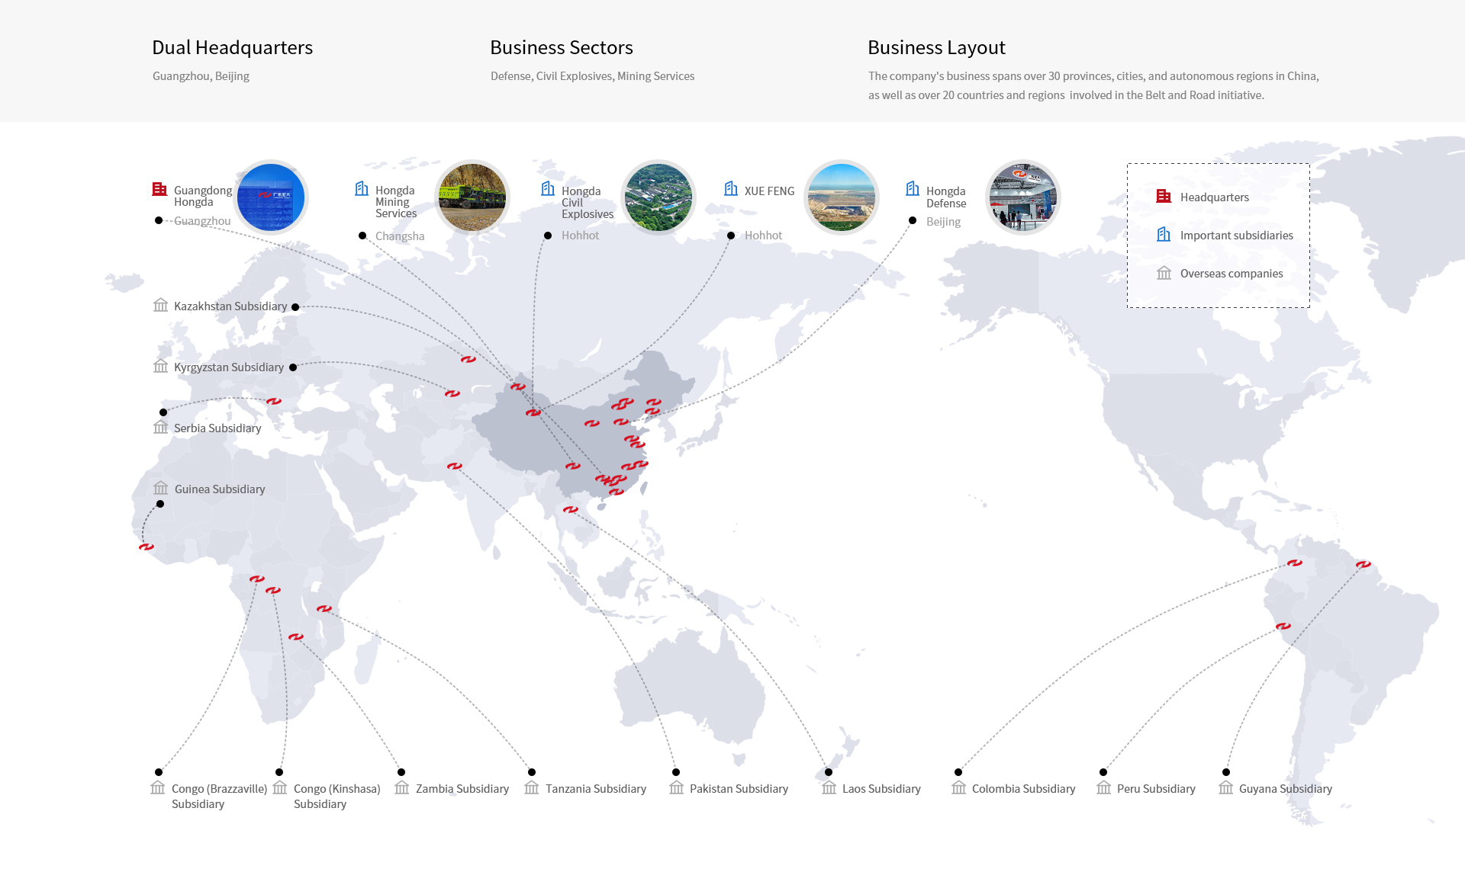
Task: Open the Guangdong Hongda blue building thumbnail
Action: tap(271, 197)
